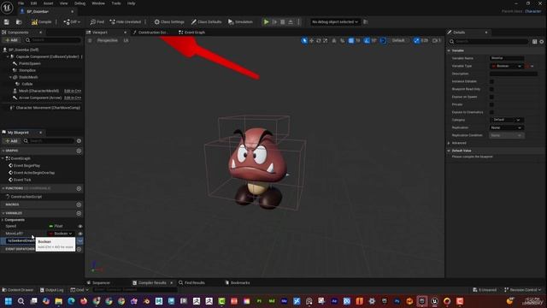Toggle Blueprint Read Only checkbox

[491, 89]
